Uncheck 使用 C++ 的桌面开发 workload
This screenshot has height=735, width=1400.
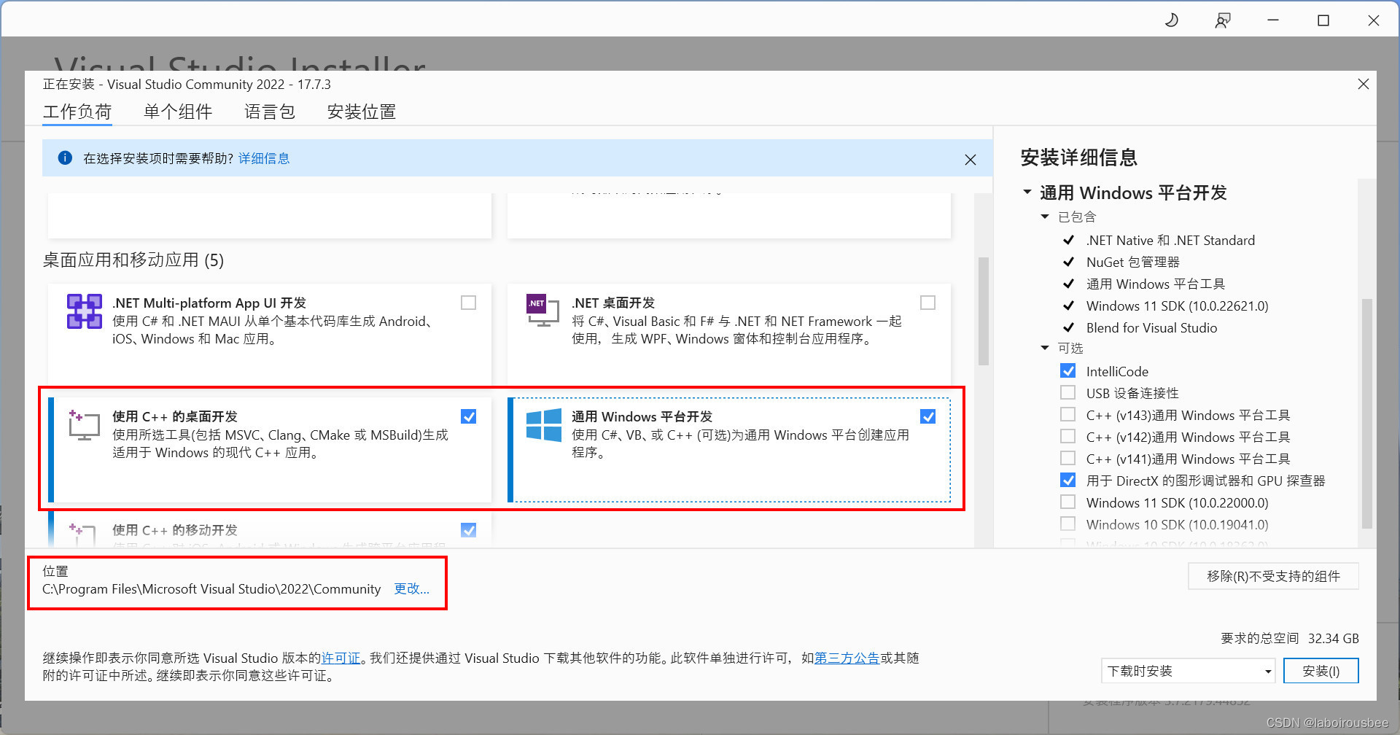coord(469,416)
